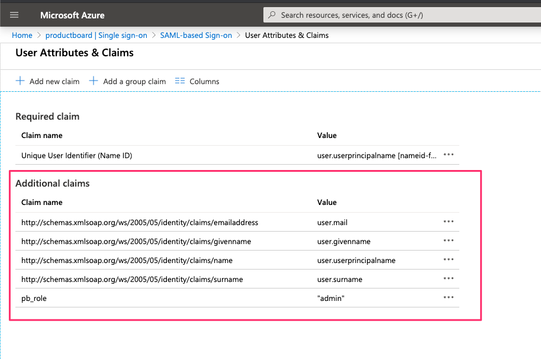Click the Add a group claim label
The height and width of the screenshot is (359, 541).
134,82
